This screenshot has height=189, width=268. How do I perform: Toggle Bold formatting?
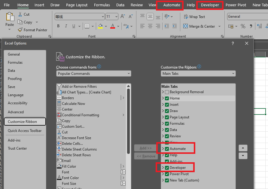pyautogui.click(x=58, y=26)
